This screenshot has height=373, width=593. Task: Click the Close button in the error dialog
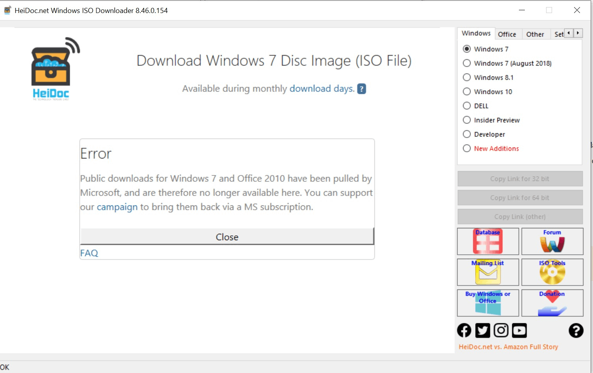(x=227, y=237)
